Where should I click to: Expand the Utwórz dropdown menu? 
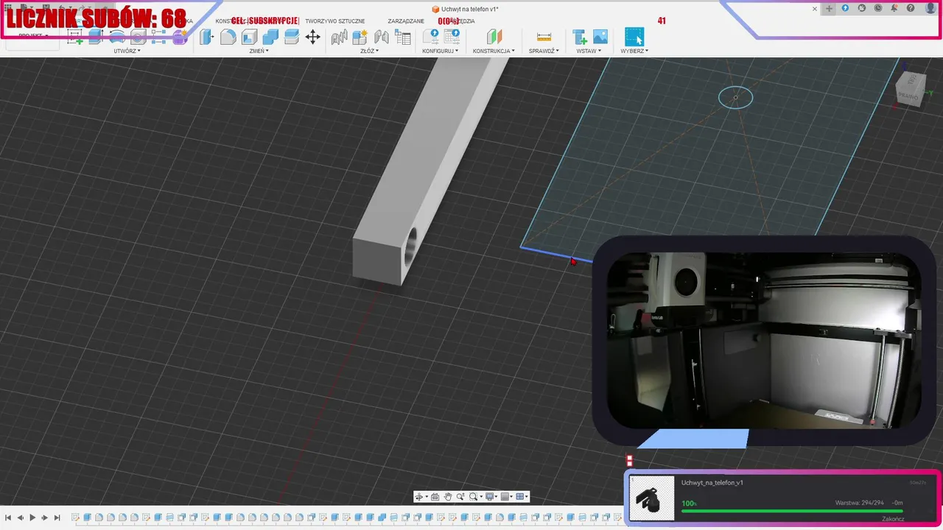pyautogui.click(x=127, y=51)
